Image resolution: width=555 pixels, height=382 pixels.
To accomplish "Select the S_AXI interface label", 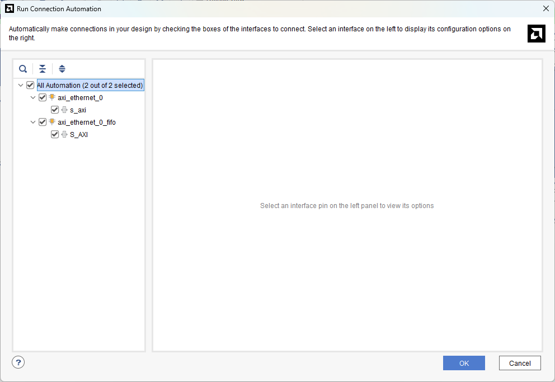I will point(79,134).
